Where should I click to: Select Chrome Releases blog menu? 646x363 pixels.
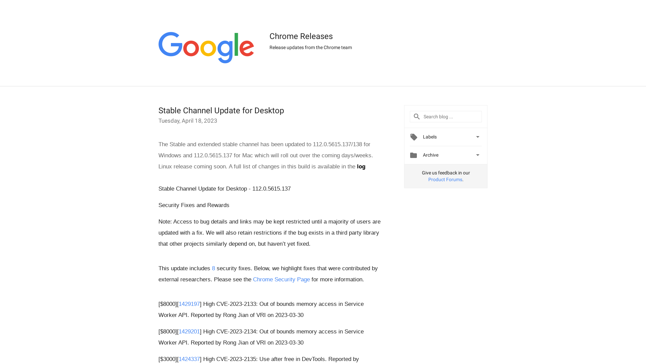301,36
